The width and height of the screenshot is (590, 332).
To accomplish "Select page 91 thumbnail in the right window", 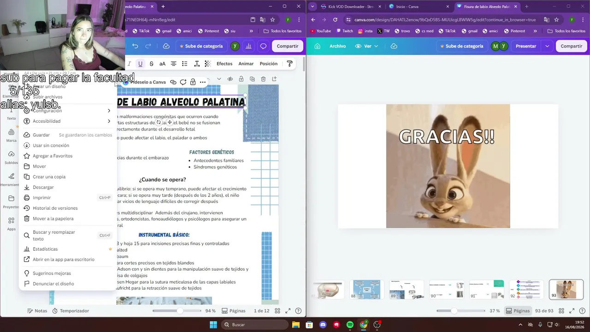I will [487, 290].
